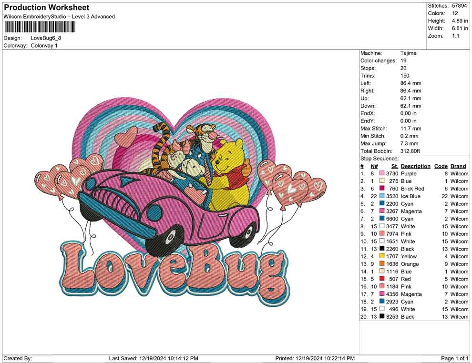Viewport: 472px width, 363px height.
Task: Click the Orange color swatch
Action: [x=382, y=263]
